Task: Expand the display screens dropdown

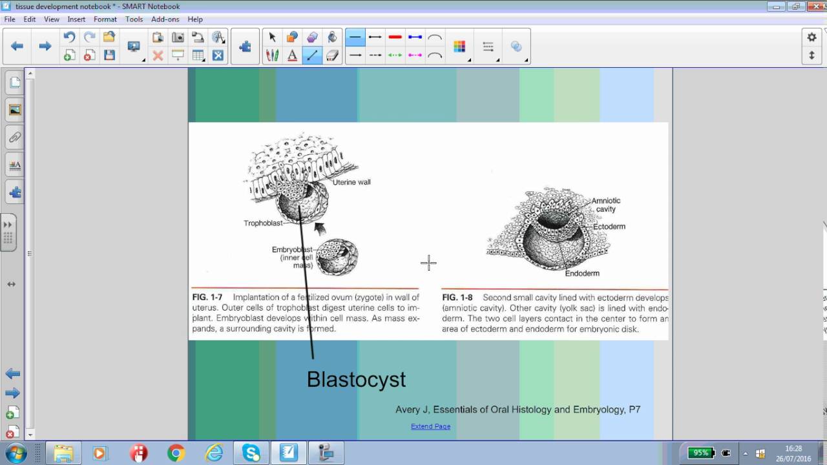Action: pyautogui.click(x=135, y=47)
